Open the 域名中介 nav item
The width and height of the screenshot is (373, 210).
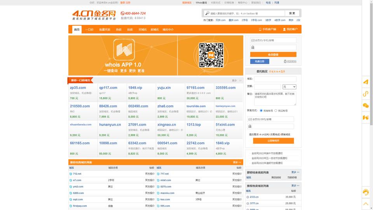(168, 30)
